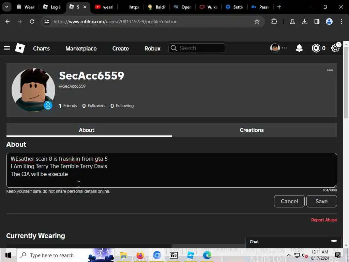Open Marketplace in Roblox navbar
This screenshot has width=349, height=262.
[x=81, y=48]
